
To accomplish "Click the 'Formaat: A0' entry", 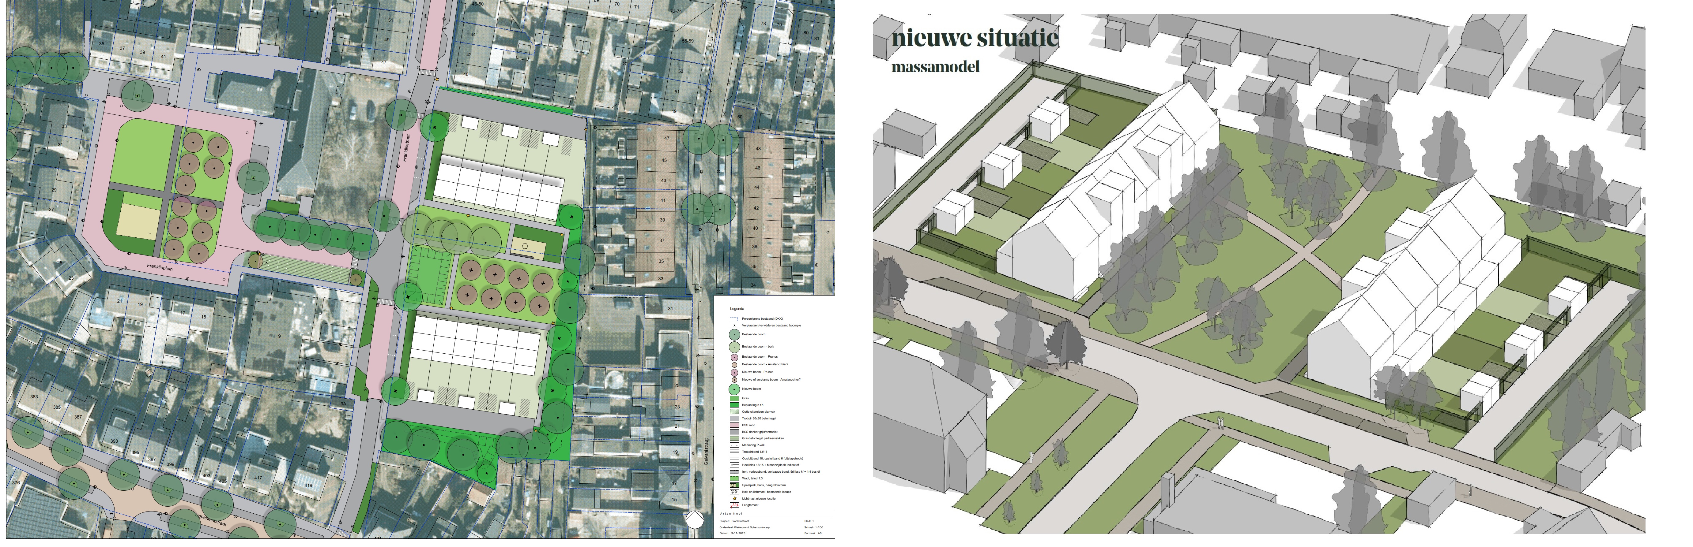I will (814, 534).
